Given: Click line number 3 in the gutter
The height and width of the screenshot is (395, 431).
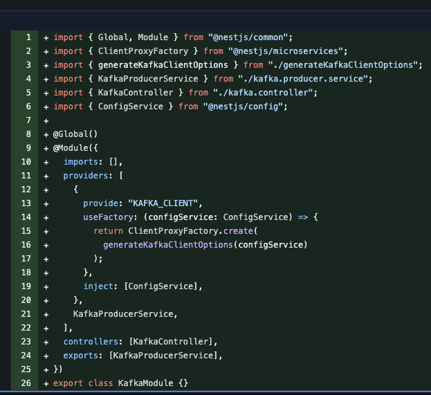Looking at the screenshot, I should point(28,65).
